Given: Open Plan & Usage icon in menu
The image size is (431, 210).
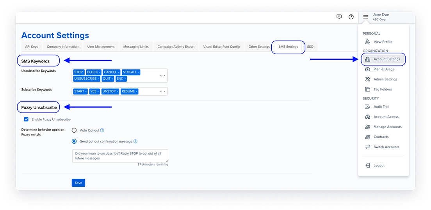Looking at the screenshot, I should tap(367, 69).
